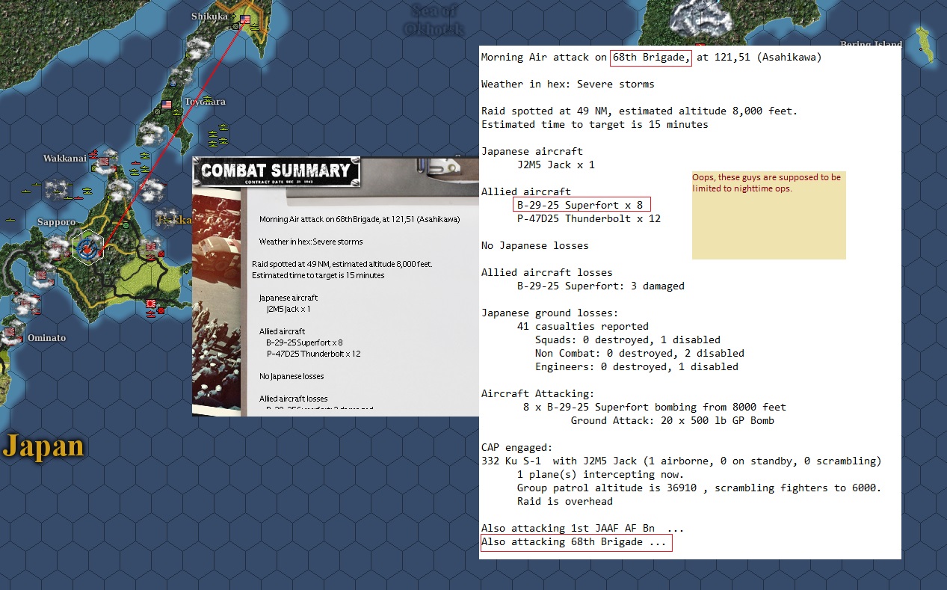Click the large Japan map label
This screenshot has height=590, width=947.
click(43, 446)
